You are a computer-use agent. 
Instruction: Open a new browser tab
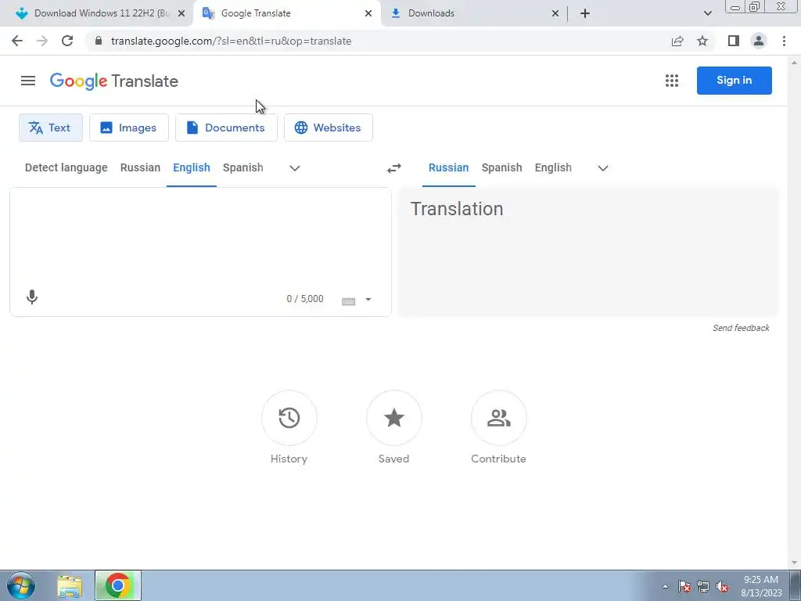585,13
